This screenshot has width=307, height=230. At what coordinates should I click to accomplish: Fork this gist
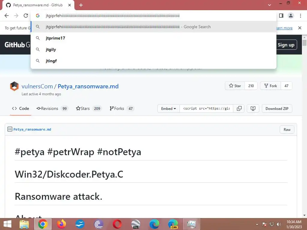(271, 86)
